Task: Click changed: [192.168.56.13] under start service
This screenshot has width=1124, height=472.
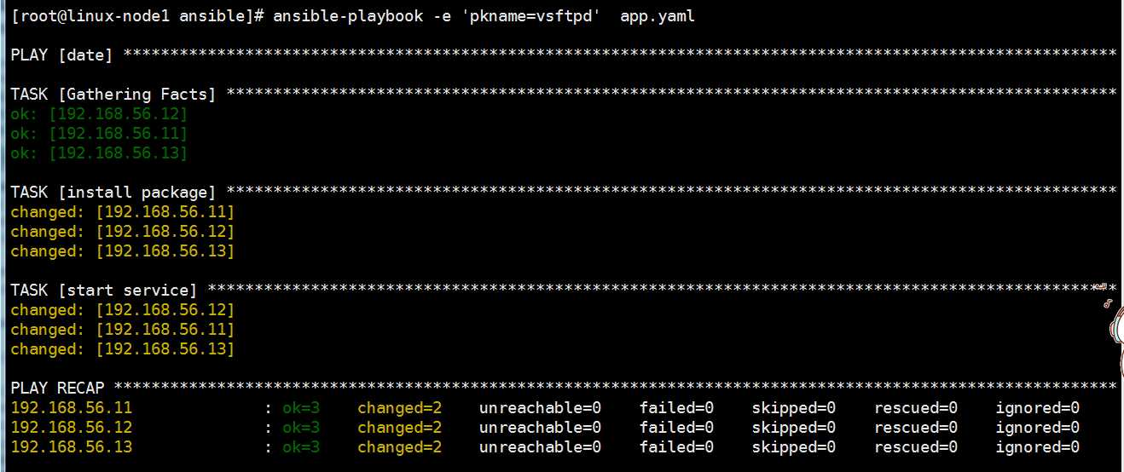Action: coord(122,349)
